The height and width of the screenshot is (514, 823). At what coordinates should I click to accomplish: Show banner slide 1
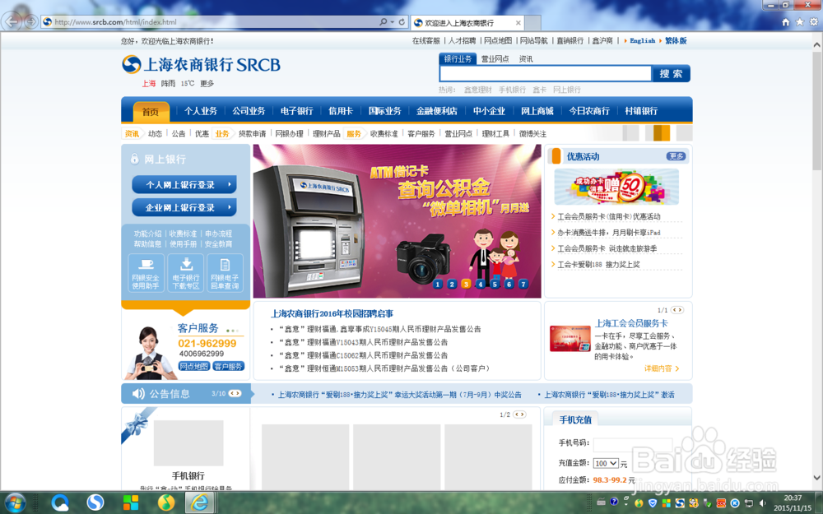pyautogui.click(x=438, y=284)
